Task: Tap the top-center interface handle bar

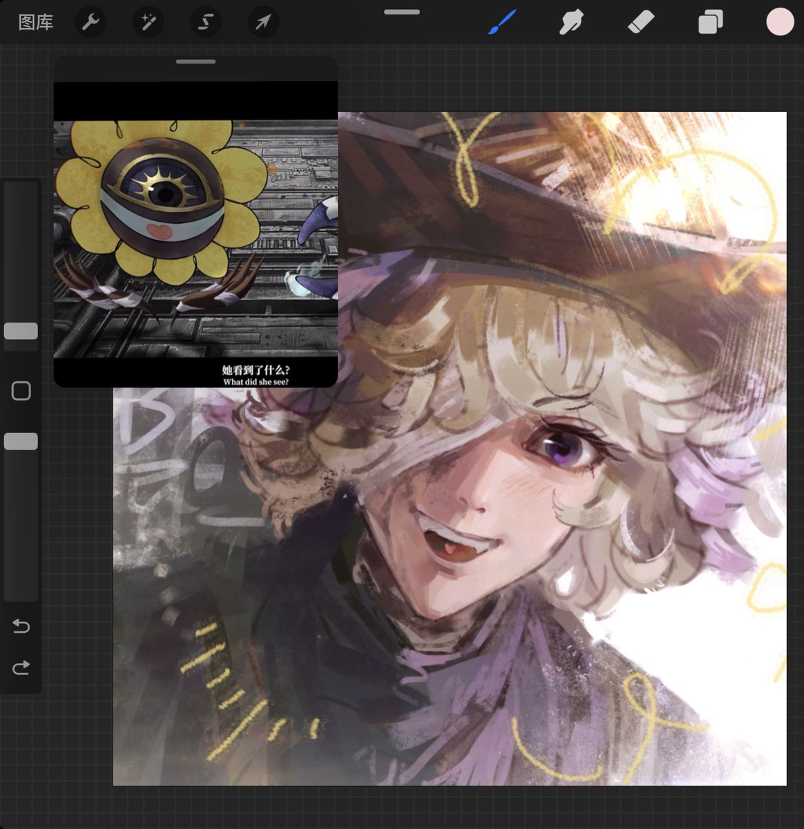Action: [x=402, y=12]
